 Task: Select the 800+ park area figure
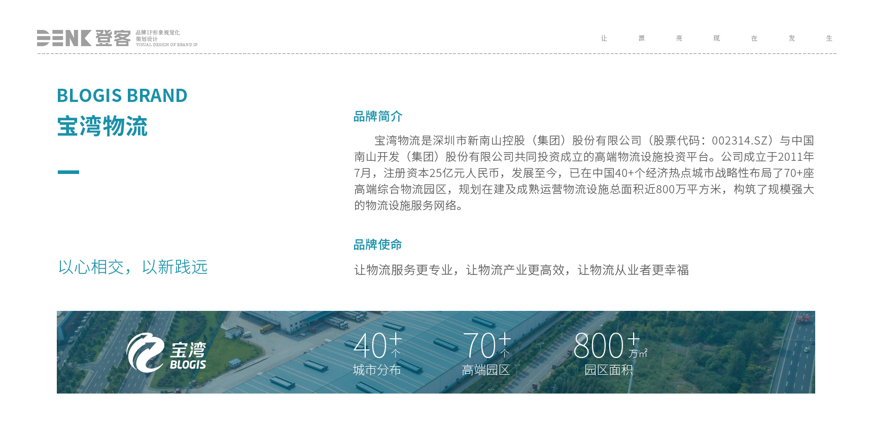click(609, 346)
